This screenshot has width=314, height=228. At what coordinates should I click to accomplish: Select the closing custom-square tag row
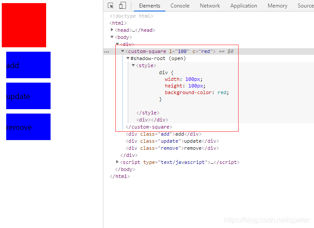tap(149, 127)
